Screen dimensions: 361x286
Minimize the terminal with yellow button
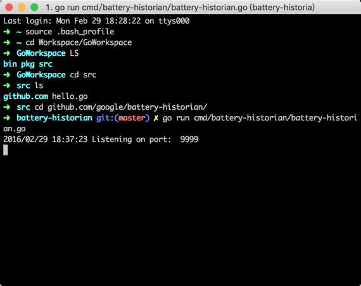coord(22,7)
